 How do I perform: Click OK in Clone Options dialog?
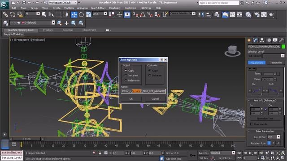pyautogui.click(x=131, y=99)
